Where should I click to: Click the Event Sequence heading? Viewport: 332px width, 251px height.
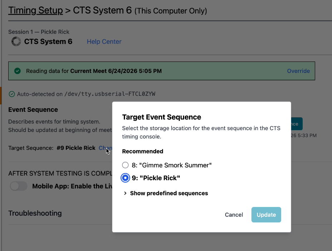click(33, 109)
